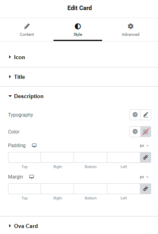
Task: Click the Margin responsive device icon
Action: [31, 177]
